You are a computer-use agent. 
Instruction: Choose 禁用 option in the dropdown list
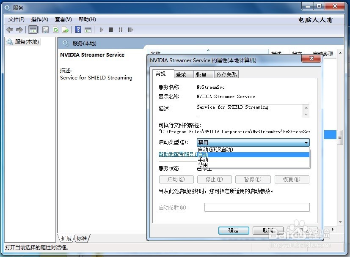pos(254,165)
